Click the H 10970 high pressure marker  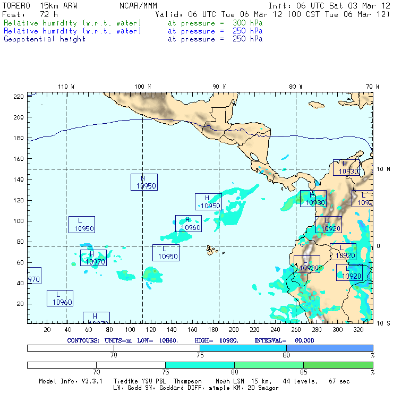pos(93,258)
